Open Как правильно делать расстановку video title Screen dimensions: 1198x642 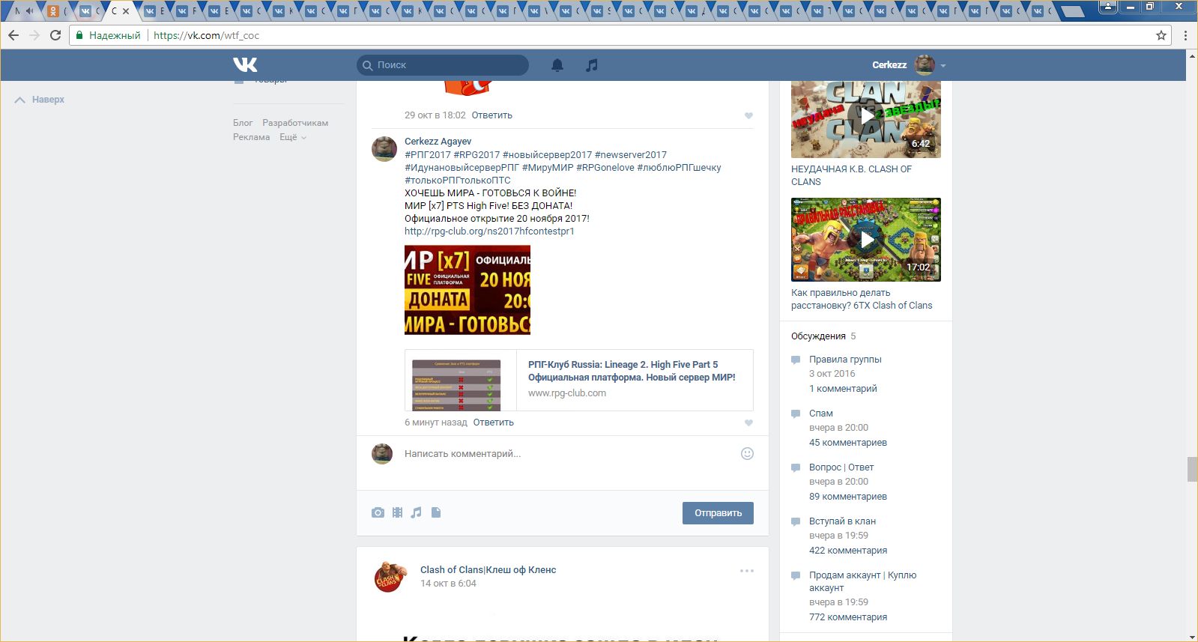(862, 299)
